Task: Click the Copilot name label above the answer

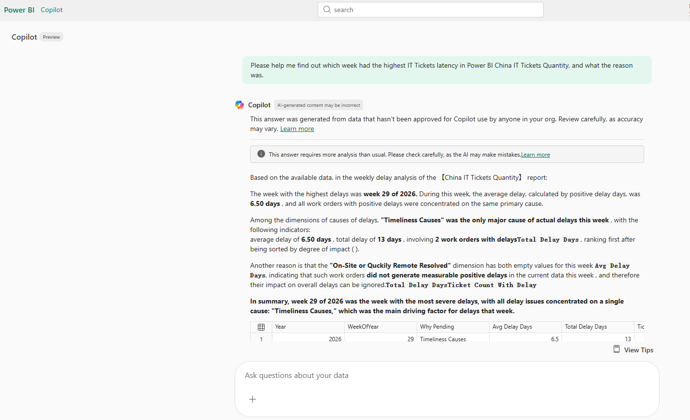Action: coord(259,105)
